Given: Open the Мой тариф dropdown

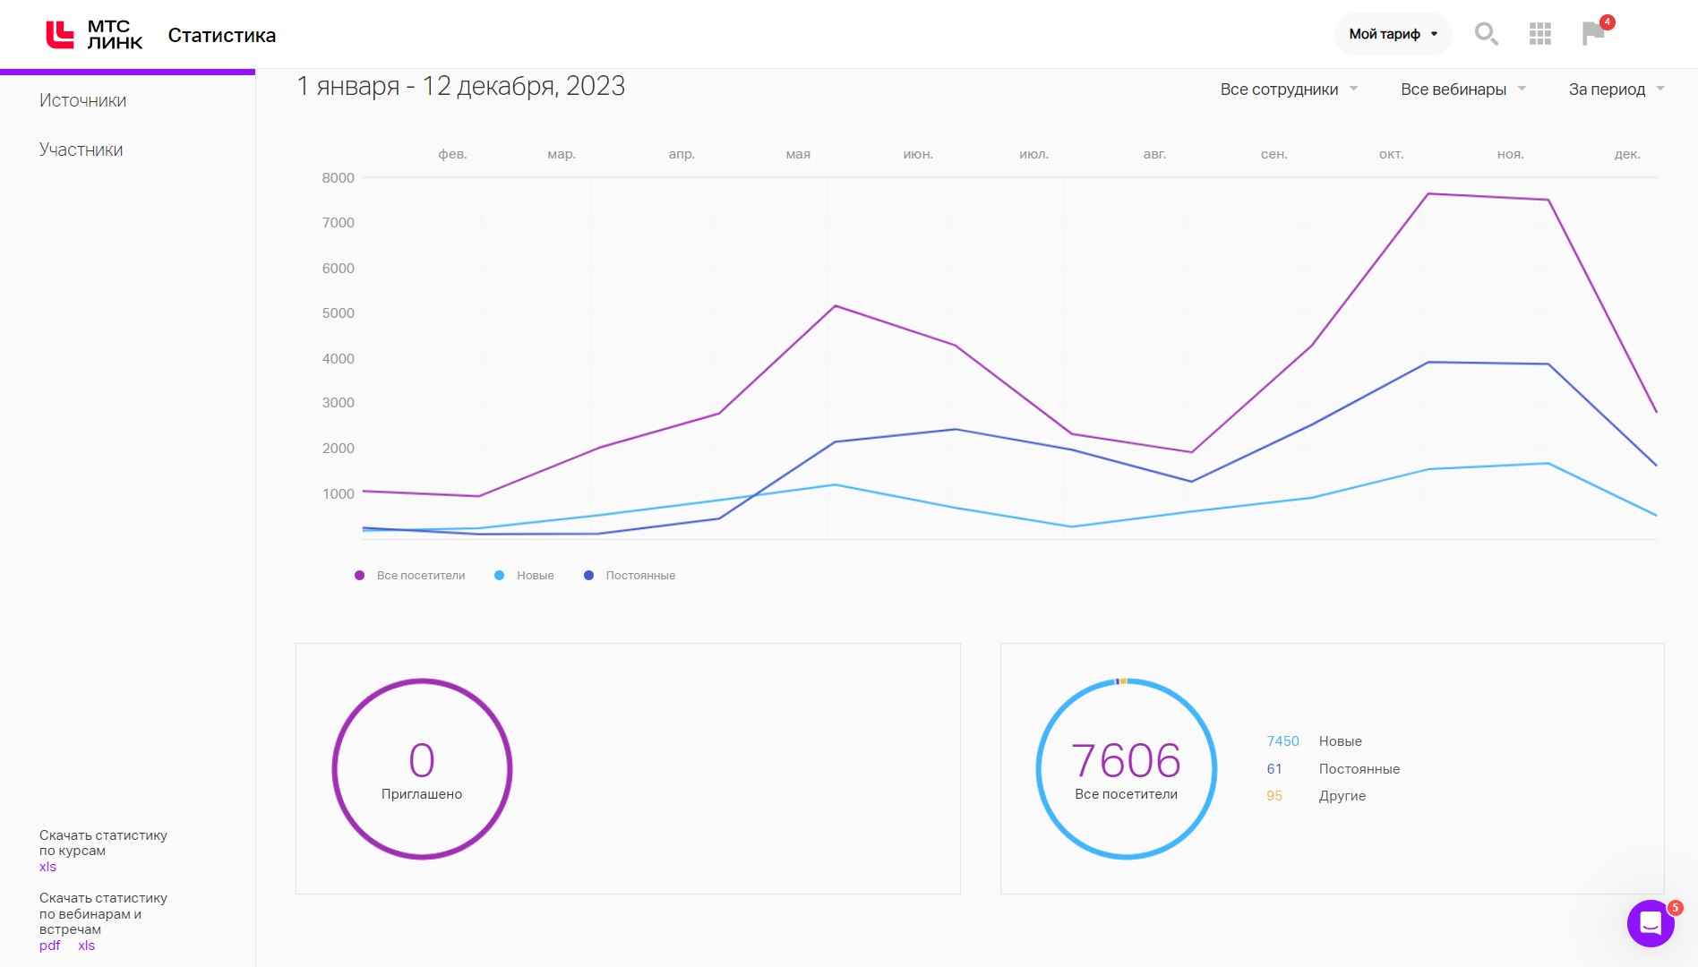Looking at the screenshot, I should [x=1394, y=34].
